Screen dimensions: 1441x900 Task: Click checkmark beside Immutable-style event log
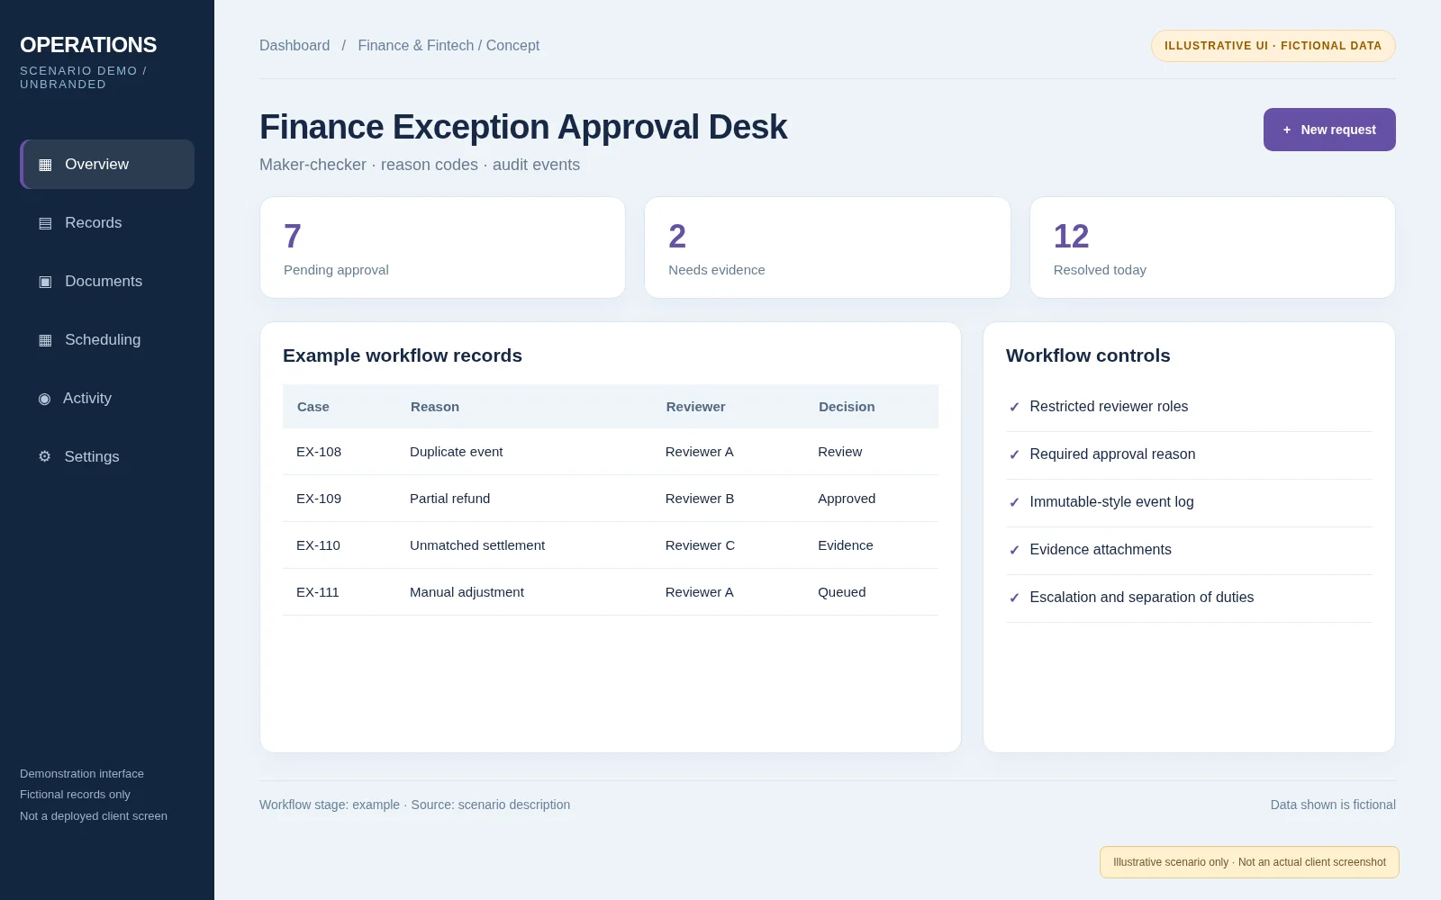tap(1014, 502)
